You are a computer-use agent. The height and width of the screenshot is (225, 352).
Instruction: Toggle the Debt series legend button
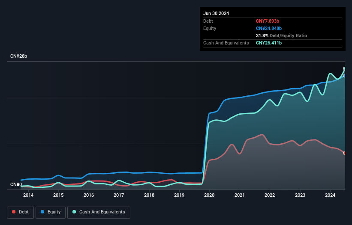[x=21, y=212]
